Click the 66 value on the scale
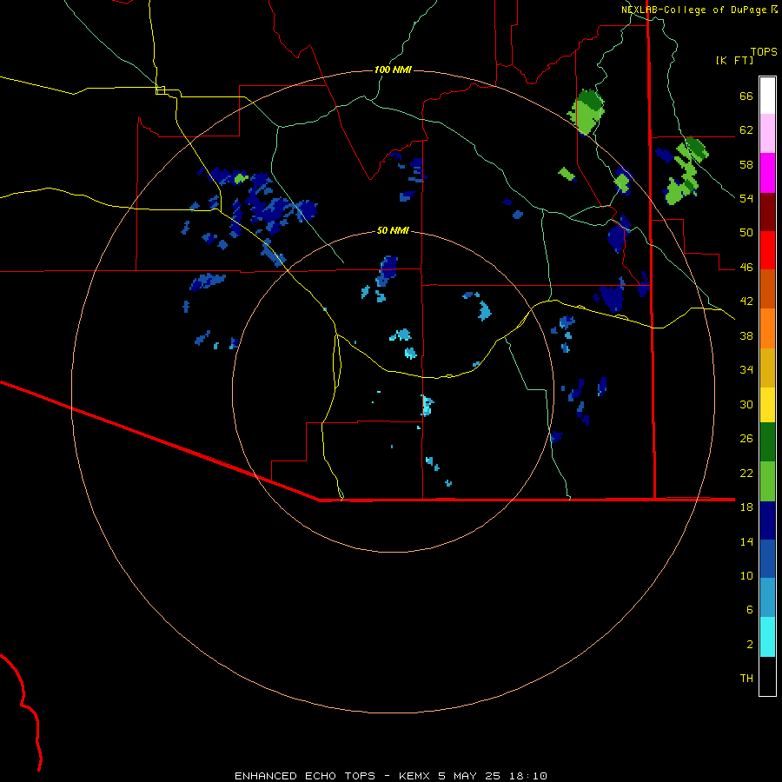782x782 pixels. (x=746, y=96)
